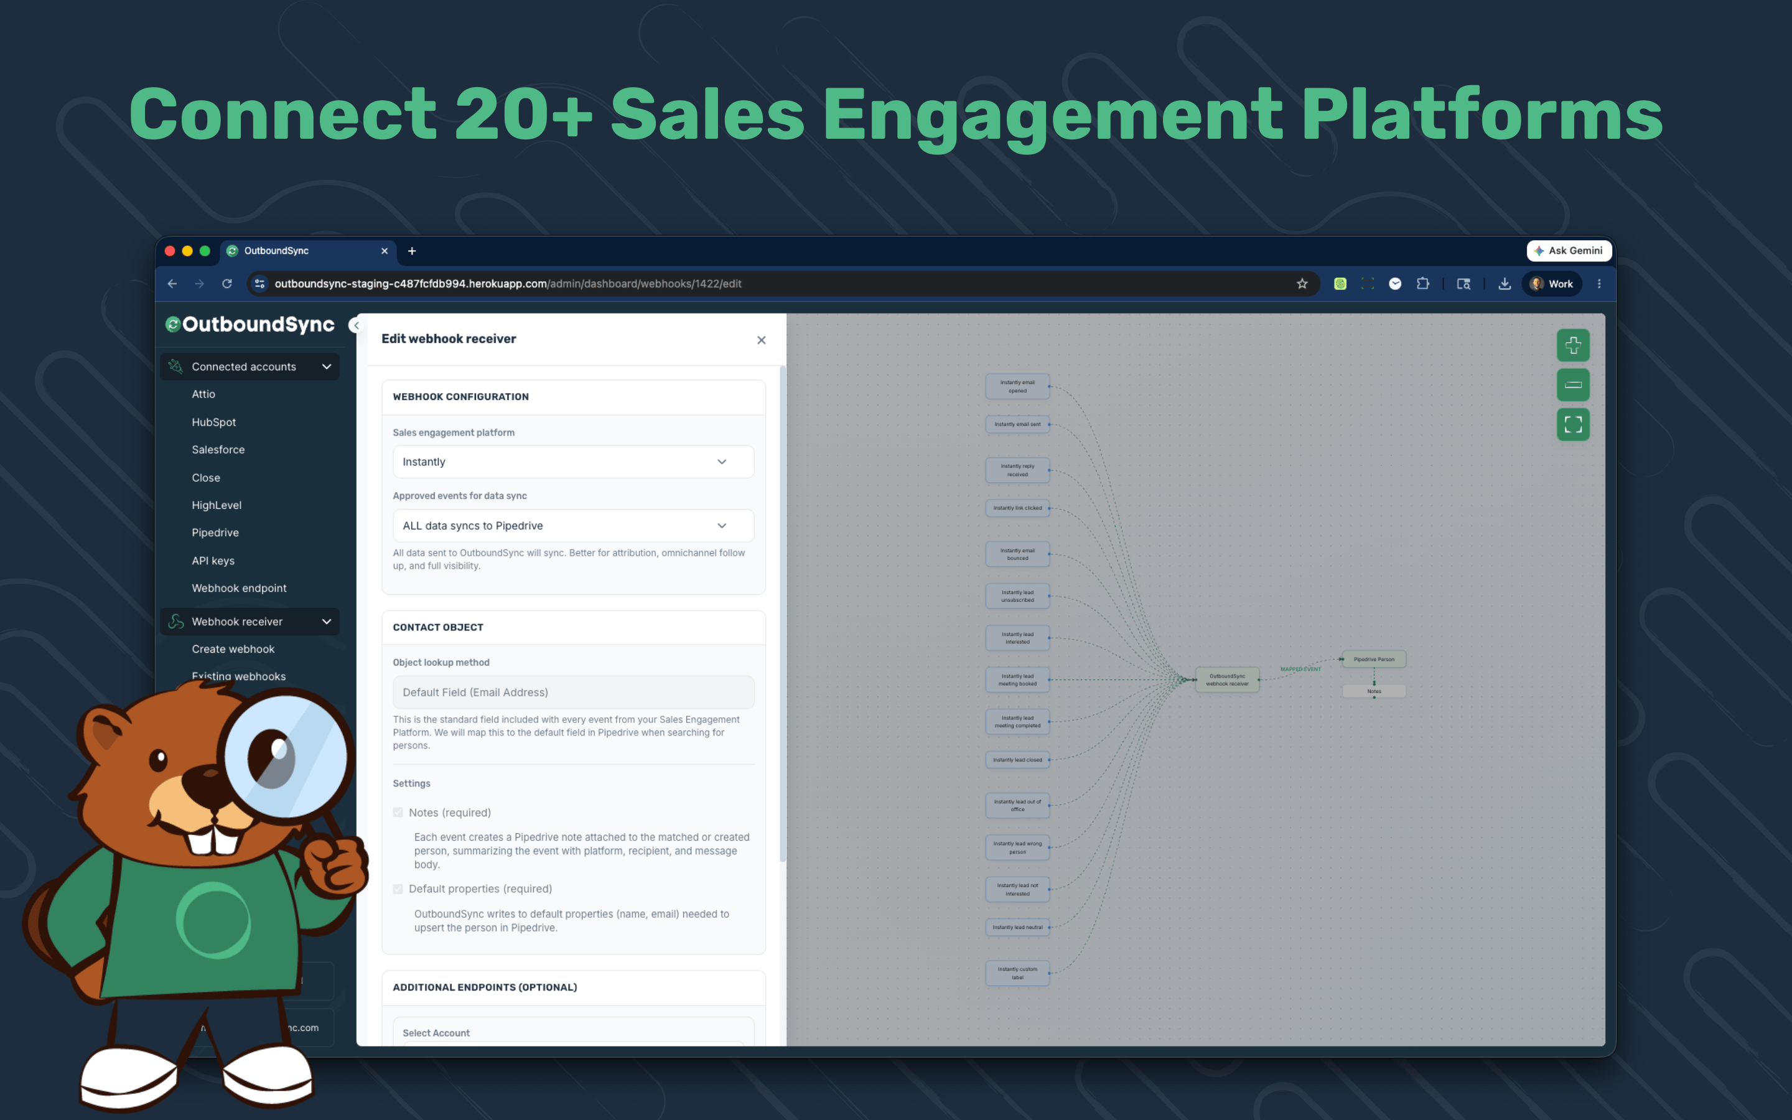1792x1120 pixels.
Task: Select the Instantly lead interested node
Action: 1017,638
